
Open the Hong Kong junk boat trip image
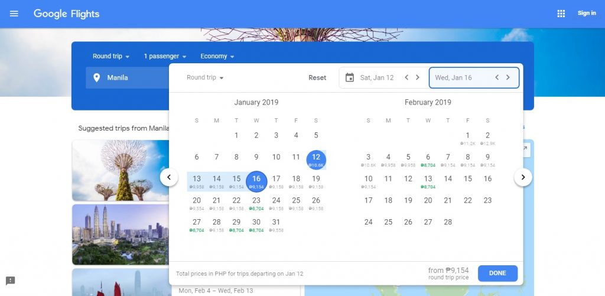click(x=121, y=282)
